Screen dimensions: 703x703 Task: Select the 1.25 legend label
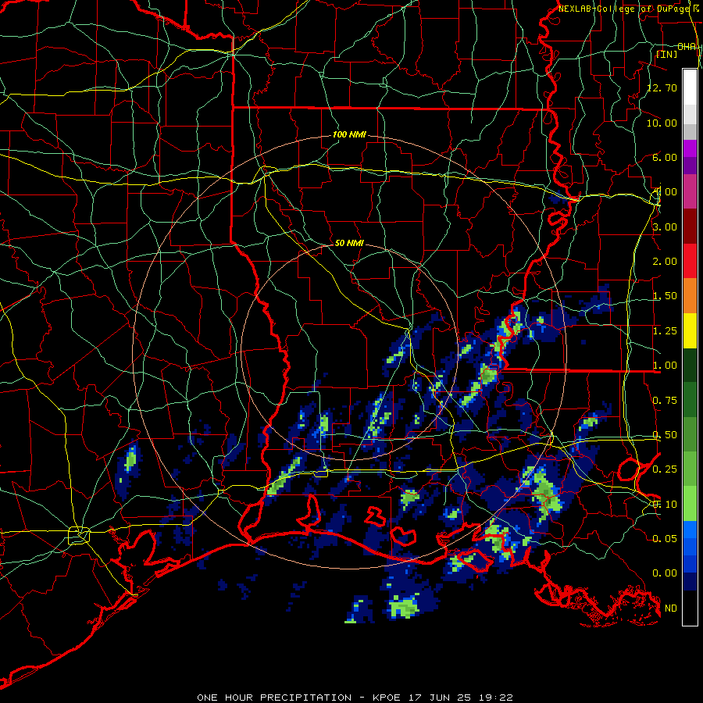tap(665, 331)
